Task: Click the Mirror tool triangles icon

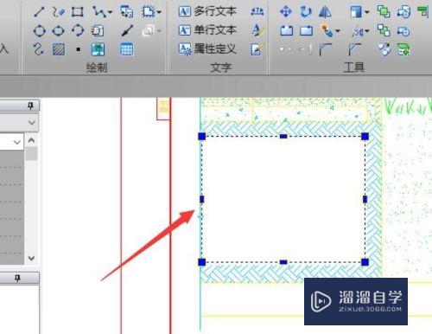Action: coord(325,12)
